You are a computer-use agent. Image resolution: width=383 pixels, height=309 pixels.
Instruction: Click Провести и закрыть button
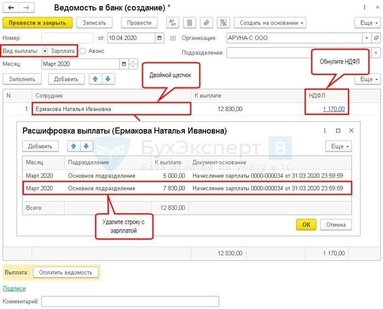(x=37, y=23)
